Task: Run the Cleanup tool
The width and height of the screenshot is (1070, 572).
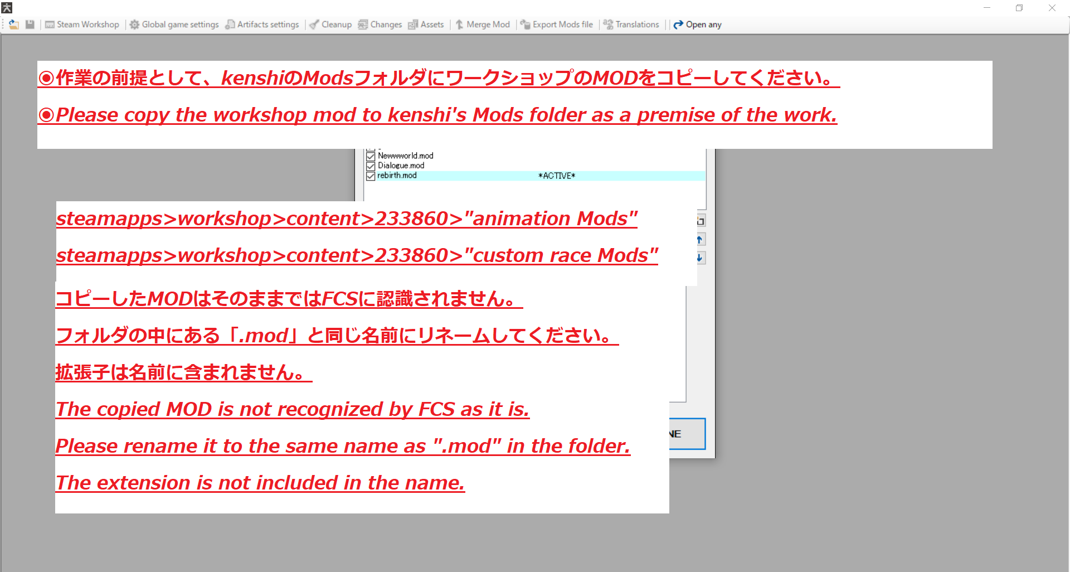Action: pyautogui.click(x=330, y=25)
